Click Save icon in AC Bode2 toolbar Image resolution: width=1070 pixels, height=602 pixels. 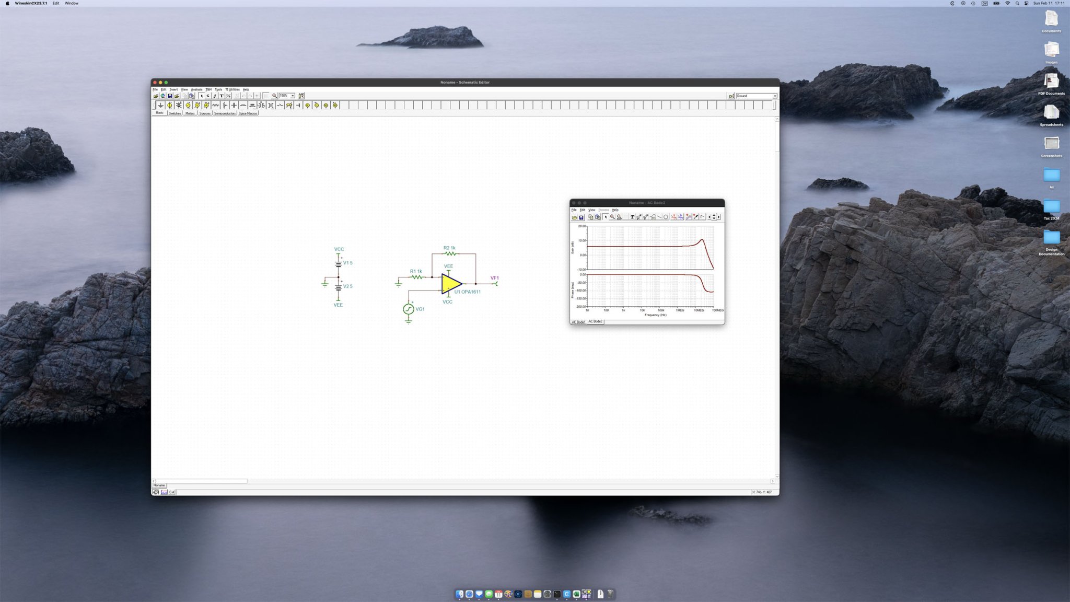point(581,217)
